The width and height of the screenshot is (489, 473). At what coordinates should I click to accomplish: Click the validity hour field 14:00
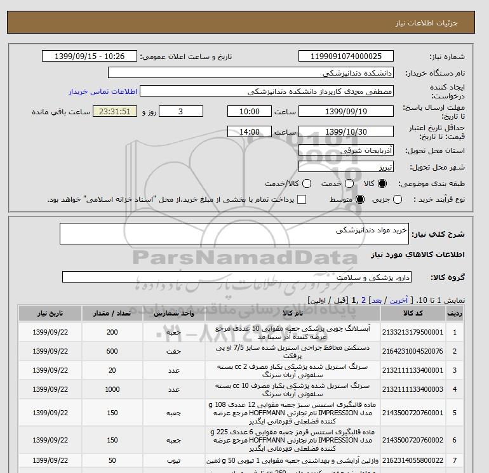click(x=250, y=131)
